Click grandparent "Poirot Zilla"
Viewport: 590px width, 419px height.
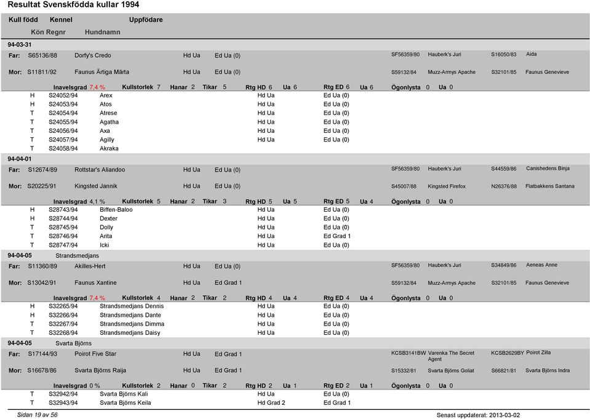tap(538, 353)
